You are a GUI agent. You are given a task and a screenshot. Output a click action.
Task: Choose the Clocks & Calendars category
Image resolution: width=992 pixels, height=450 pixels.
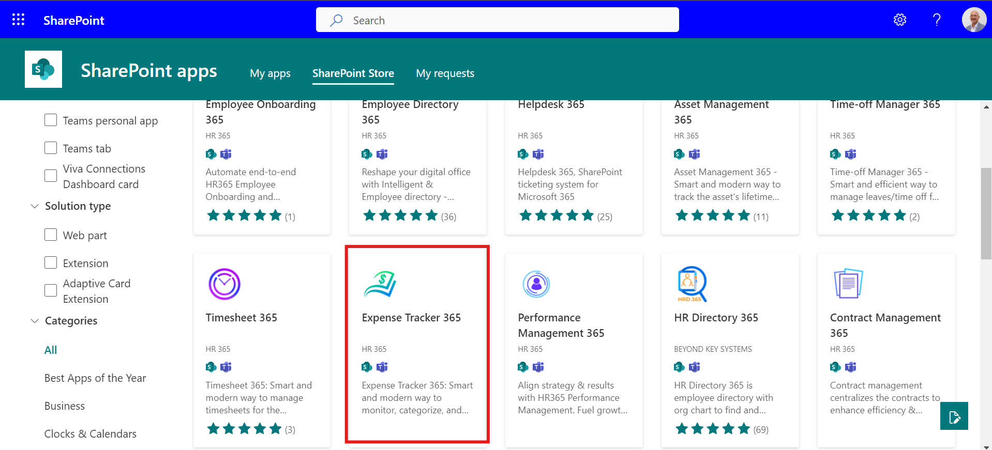91,433
